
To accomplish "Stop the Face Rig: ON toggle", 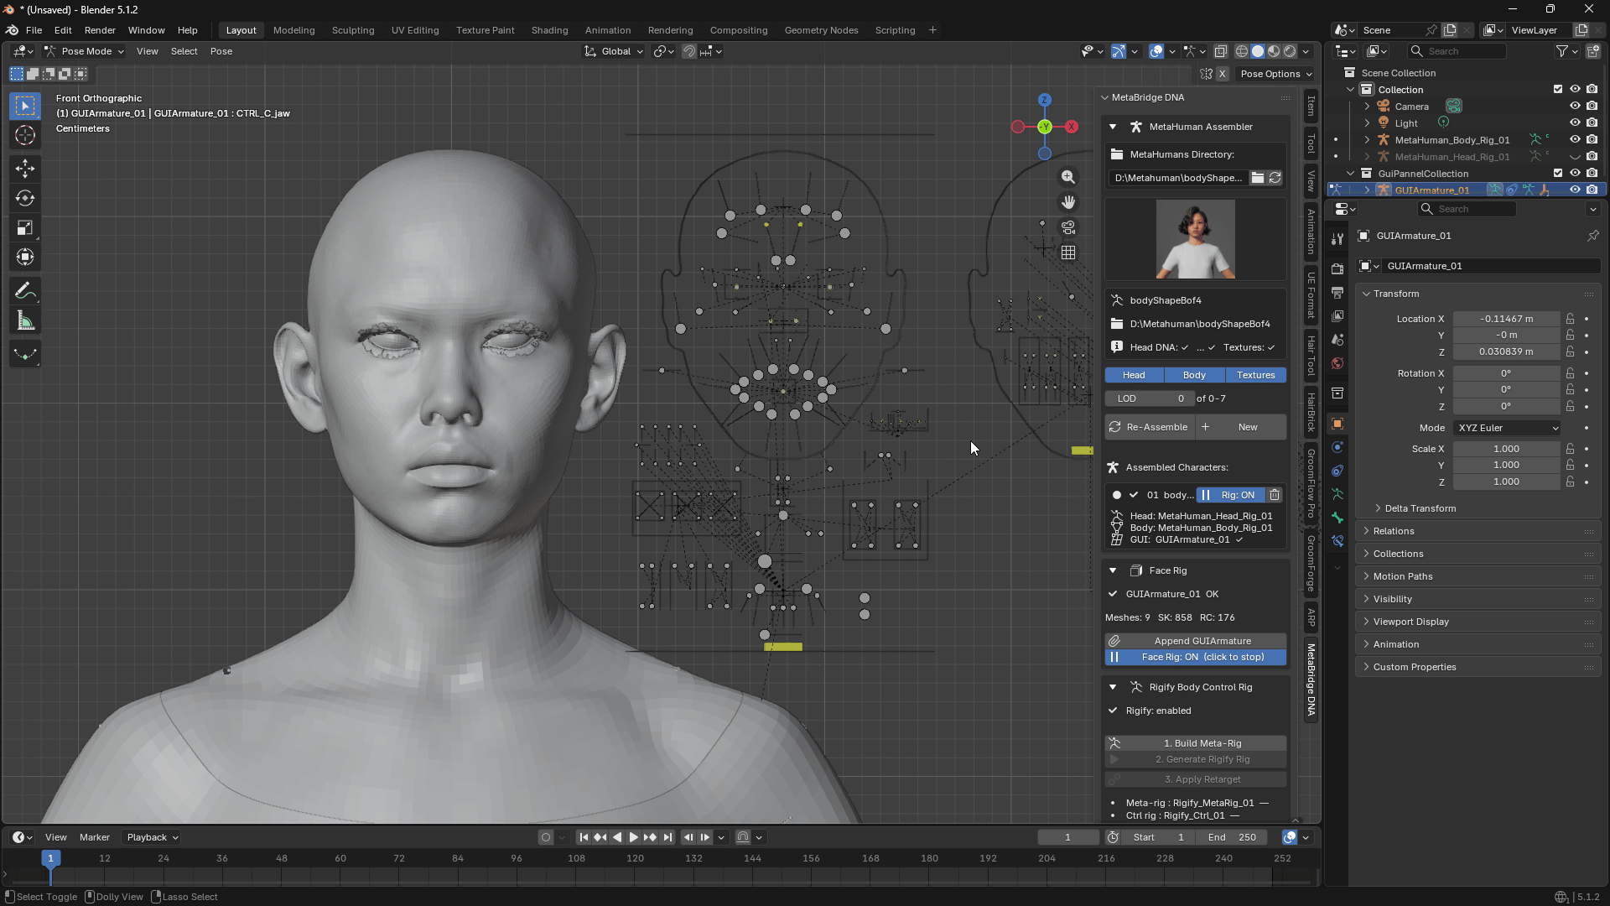I will tap(1195, 657).
